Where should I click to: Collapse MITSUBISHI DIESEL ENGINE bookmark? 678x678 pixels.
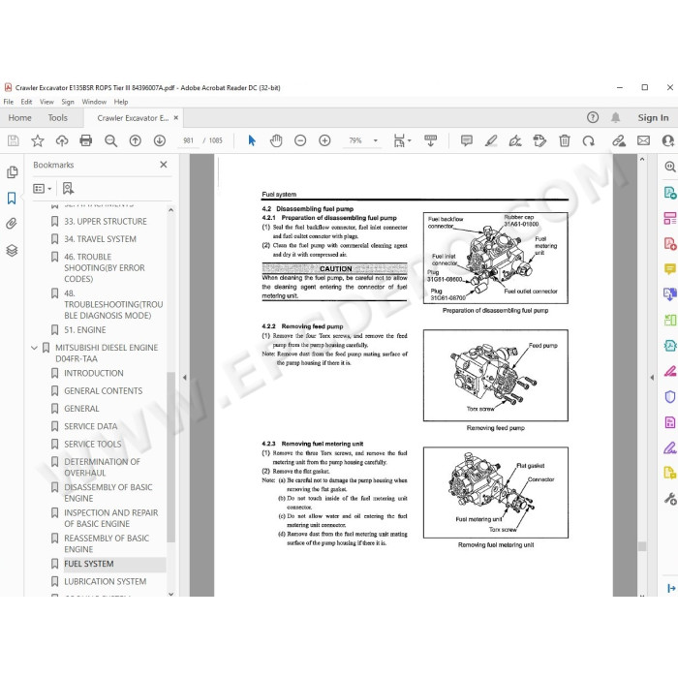click(34, 348)
